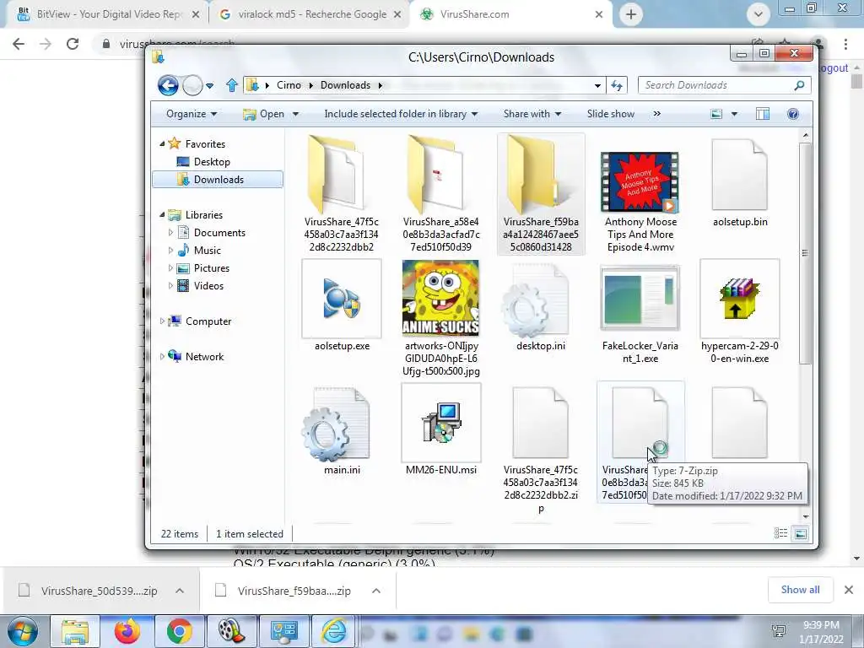Select the ANIME SUCKS spongebob jpg thumbnail

(440, 298)
